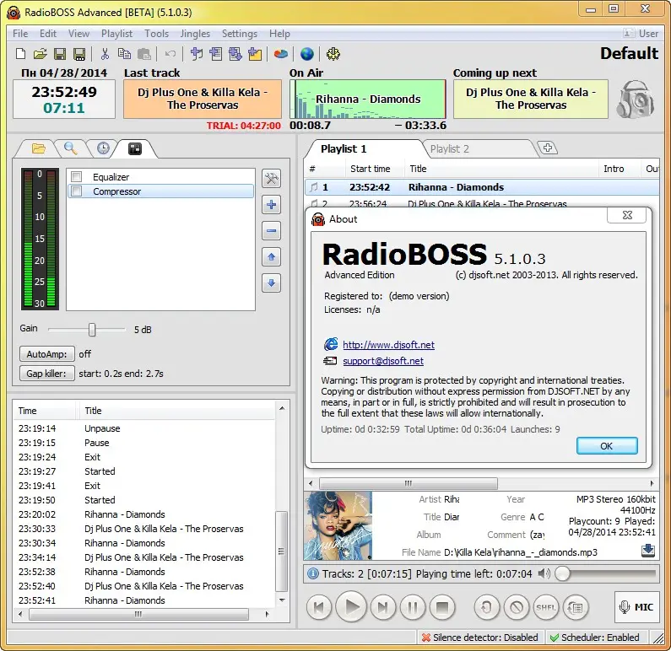
Task: Click the Undo arrow toolbar icon
Action: tap(170, 54)
